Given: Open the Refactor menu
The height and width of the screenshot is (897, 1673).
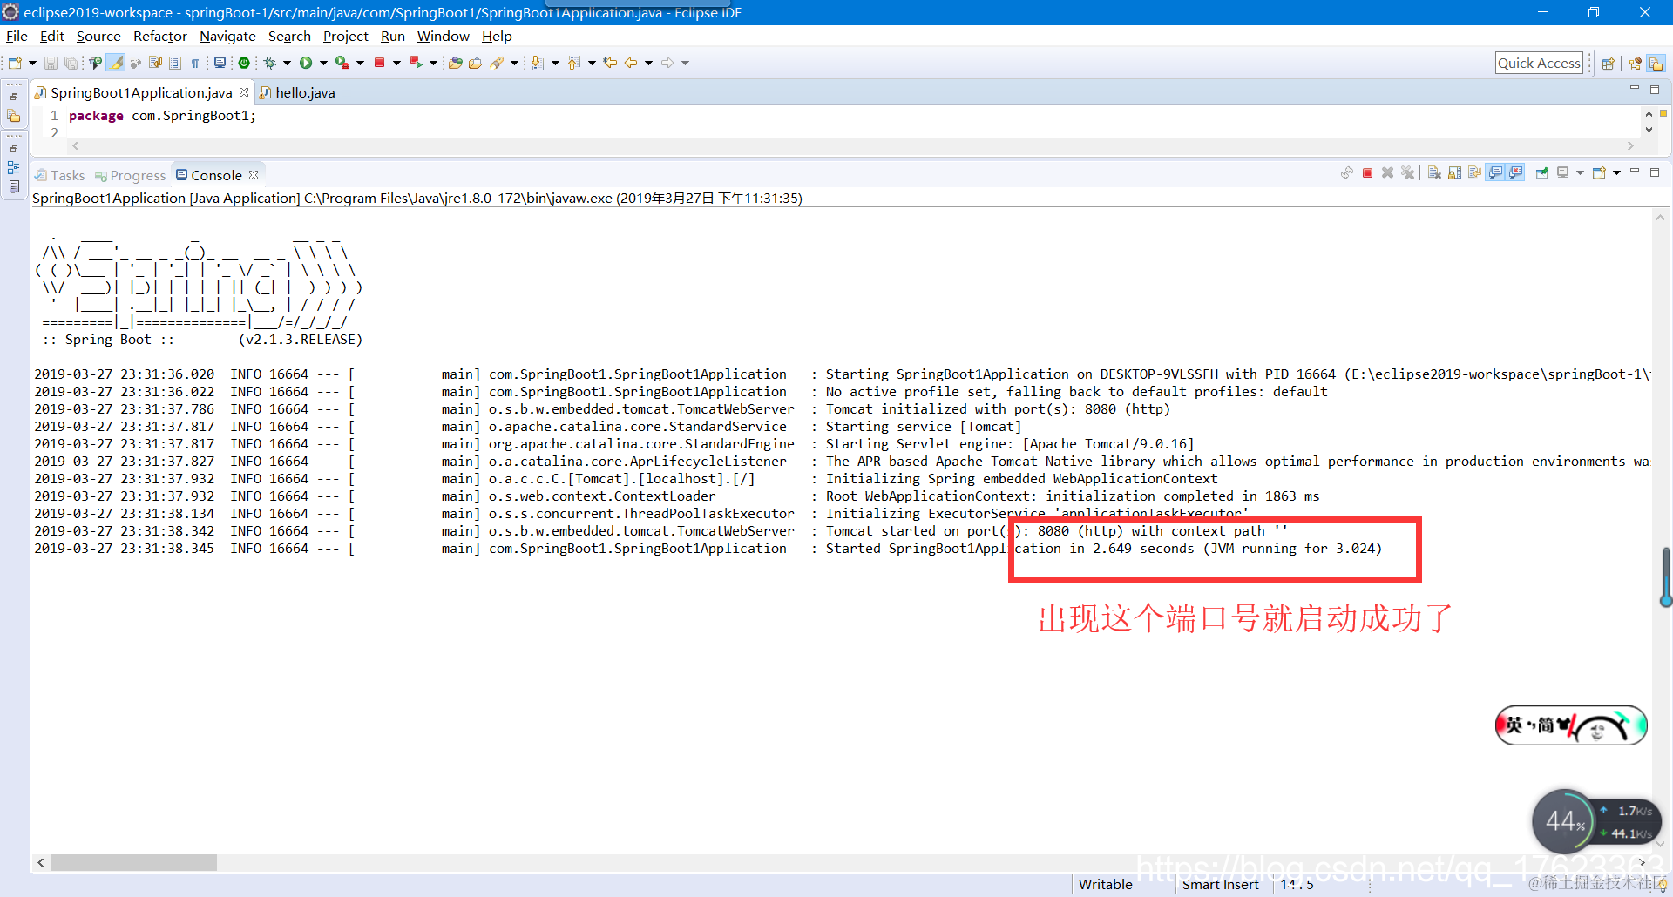Looking at the screenshot, I should tap(160, 37).
